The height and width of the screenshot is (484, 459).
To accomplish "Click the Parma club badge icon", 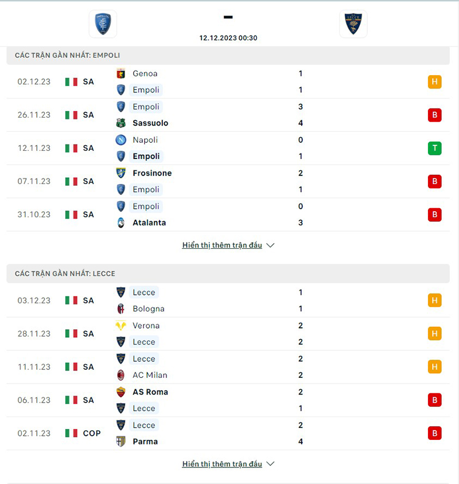I will pyautogui.click(x=120, y=442).
